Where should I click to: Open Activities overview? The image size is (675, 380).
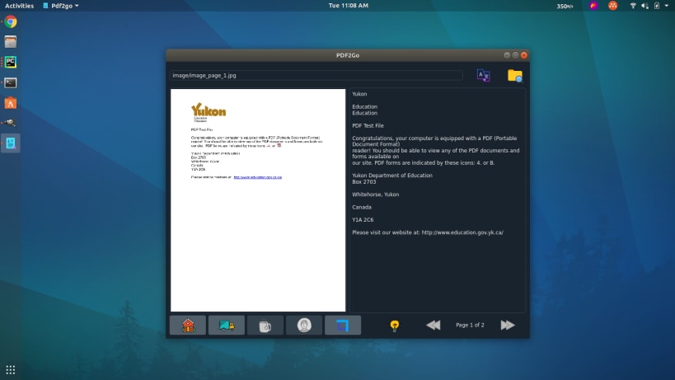click(x=20, y=6)
